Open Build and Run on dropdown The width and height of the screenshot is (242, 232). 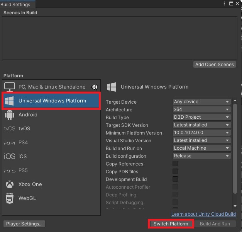click(x=202, y=148)
